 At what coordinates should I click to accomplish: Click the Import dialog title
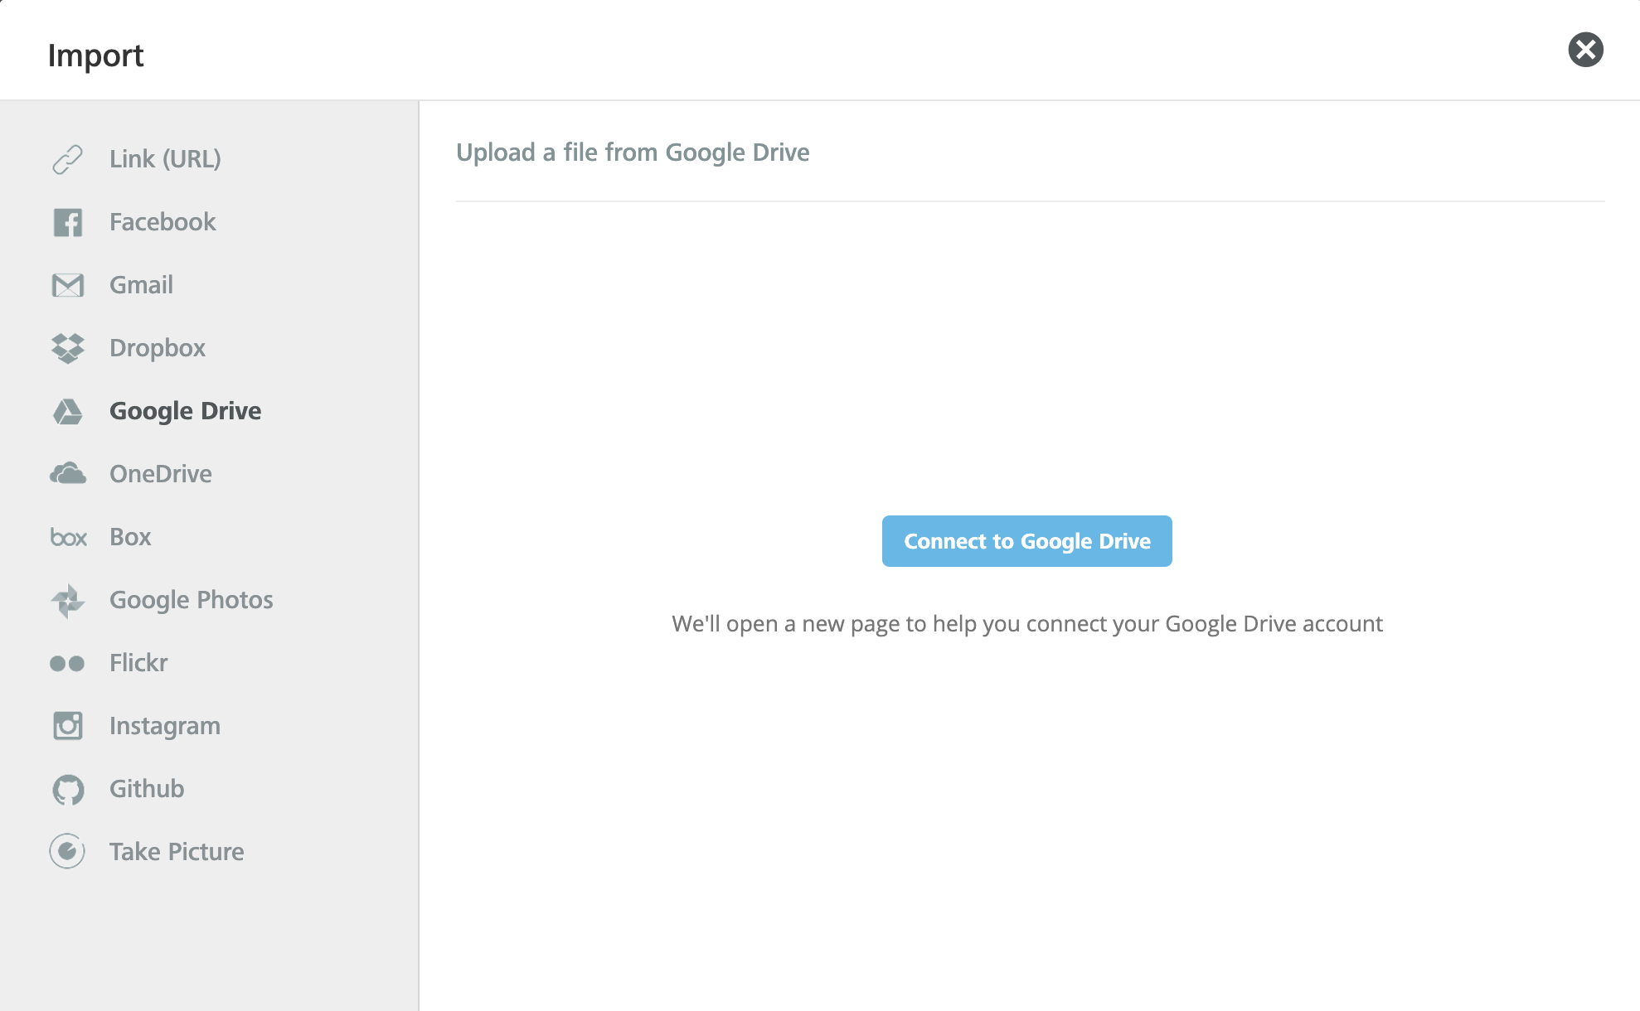coord(95,56)
